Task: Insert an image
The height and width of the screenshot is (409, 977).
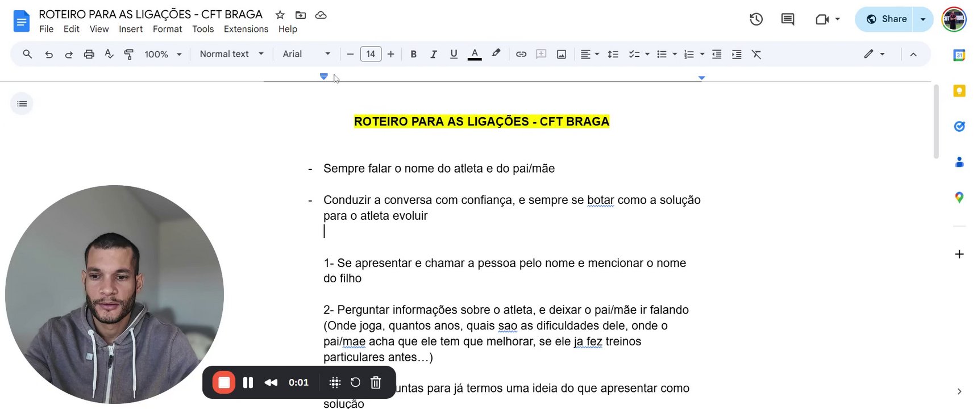Action: 562,55
